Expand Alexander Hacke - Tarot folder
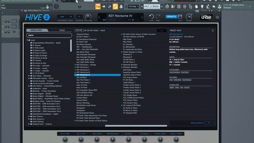Screen dimensions: 254x143 point(29,78)
